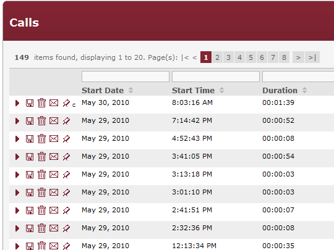Sort the table by Start Date

point(108,90)
